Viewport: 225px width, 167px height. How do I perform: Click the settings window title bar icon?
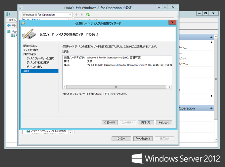click(x=21, y=8)
